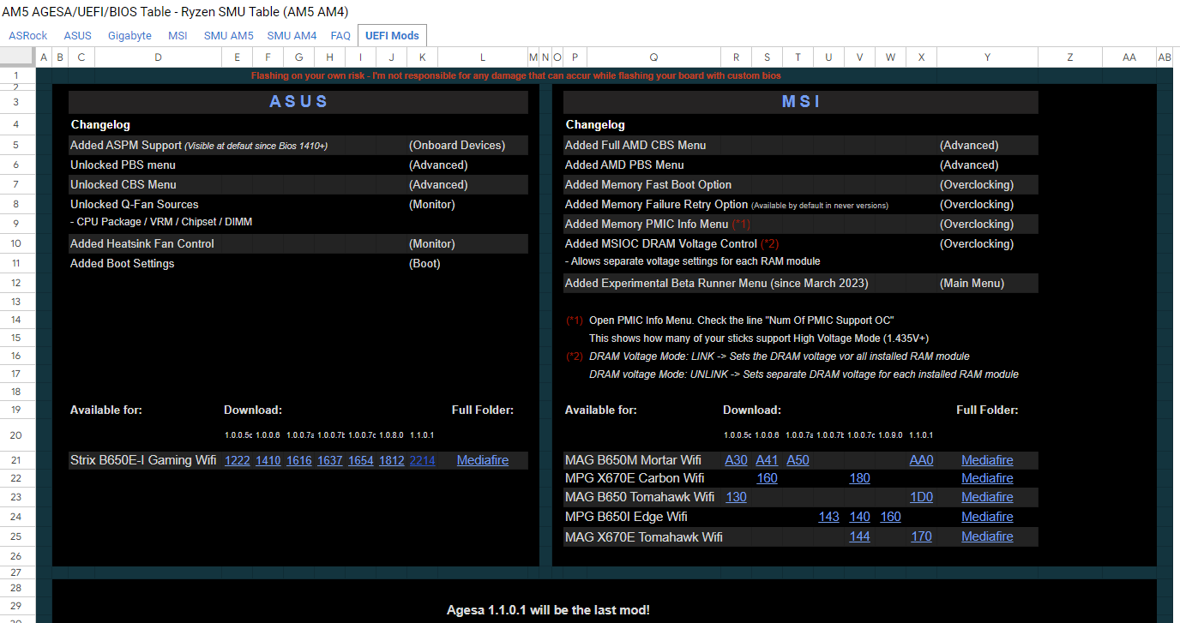Download MPG B650I Edge BIOS 160
1180x623 pixels.
click(x=890, y=517)
